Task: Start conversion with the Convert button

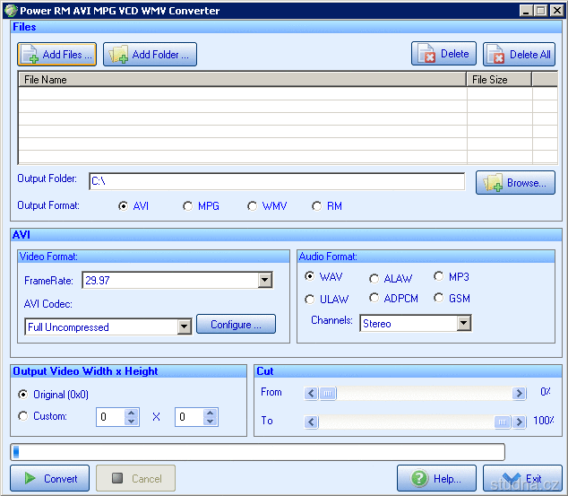Action: pyautogui.click(x=50, y=478)
